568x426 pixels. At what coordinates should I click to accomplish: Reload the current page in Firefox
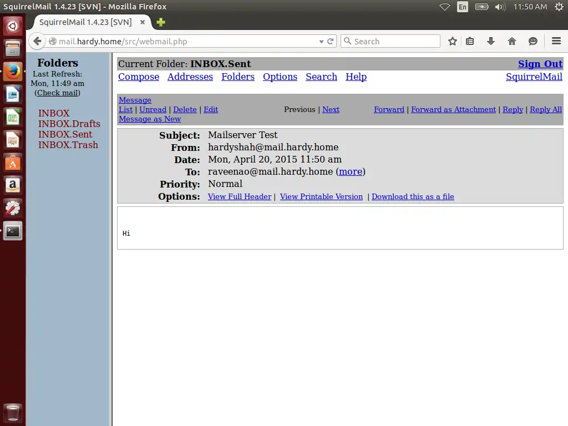[331, 41]
